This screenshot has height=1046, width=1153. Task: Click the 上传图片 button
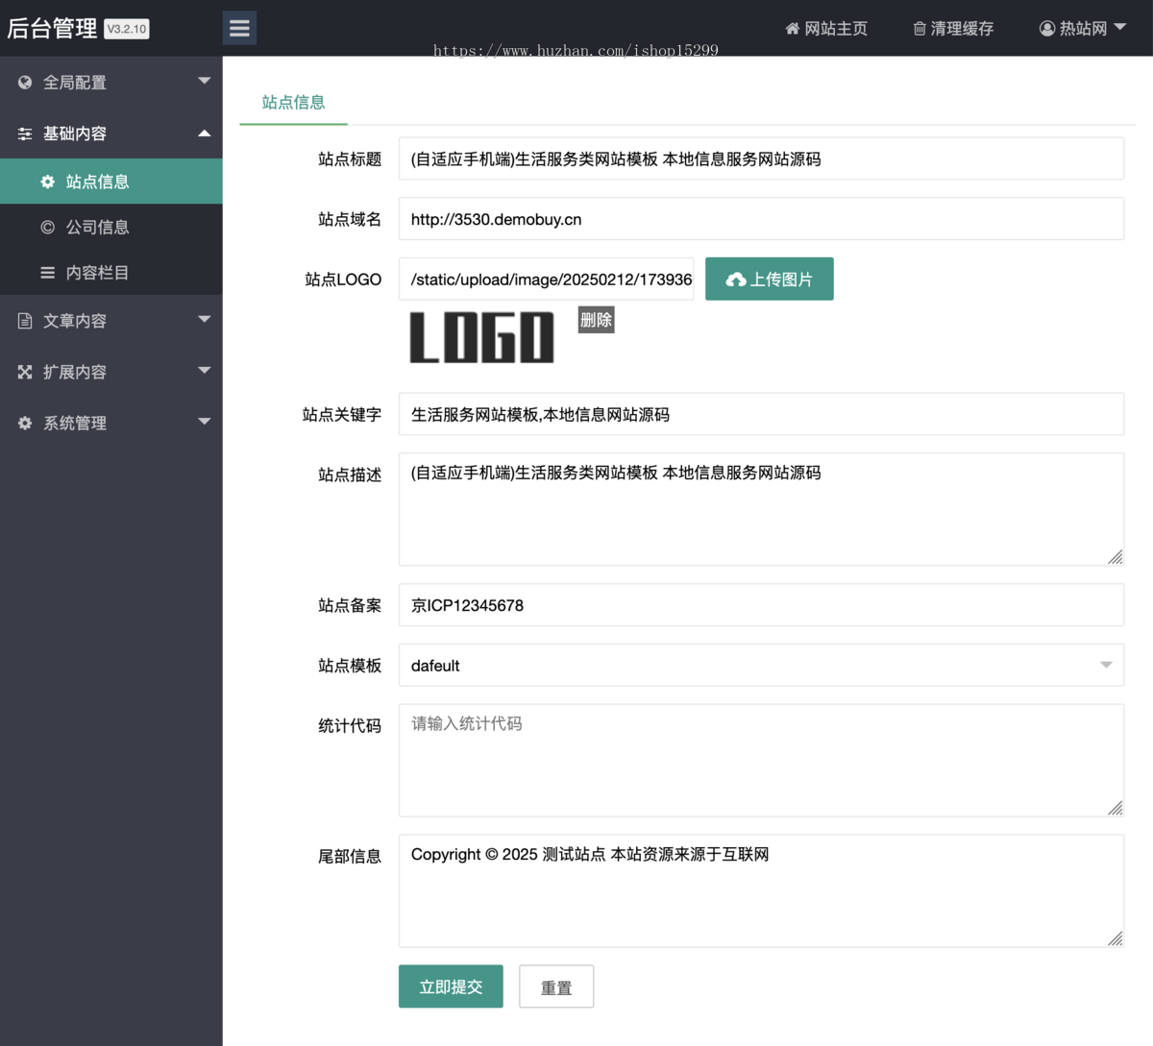click(770, 279)
